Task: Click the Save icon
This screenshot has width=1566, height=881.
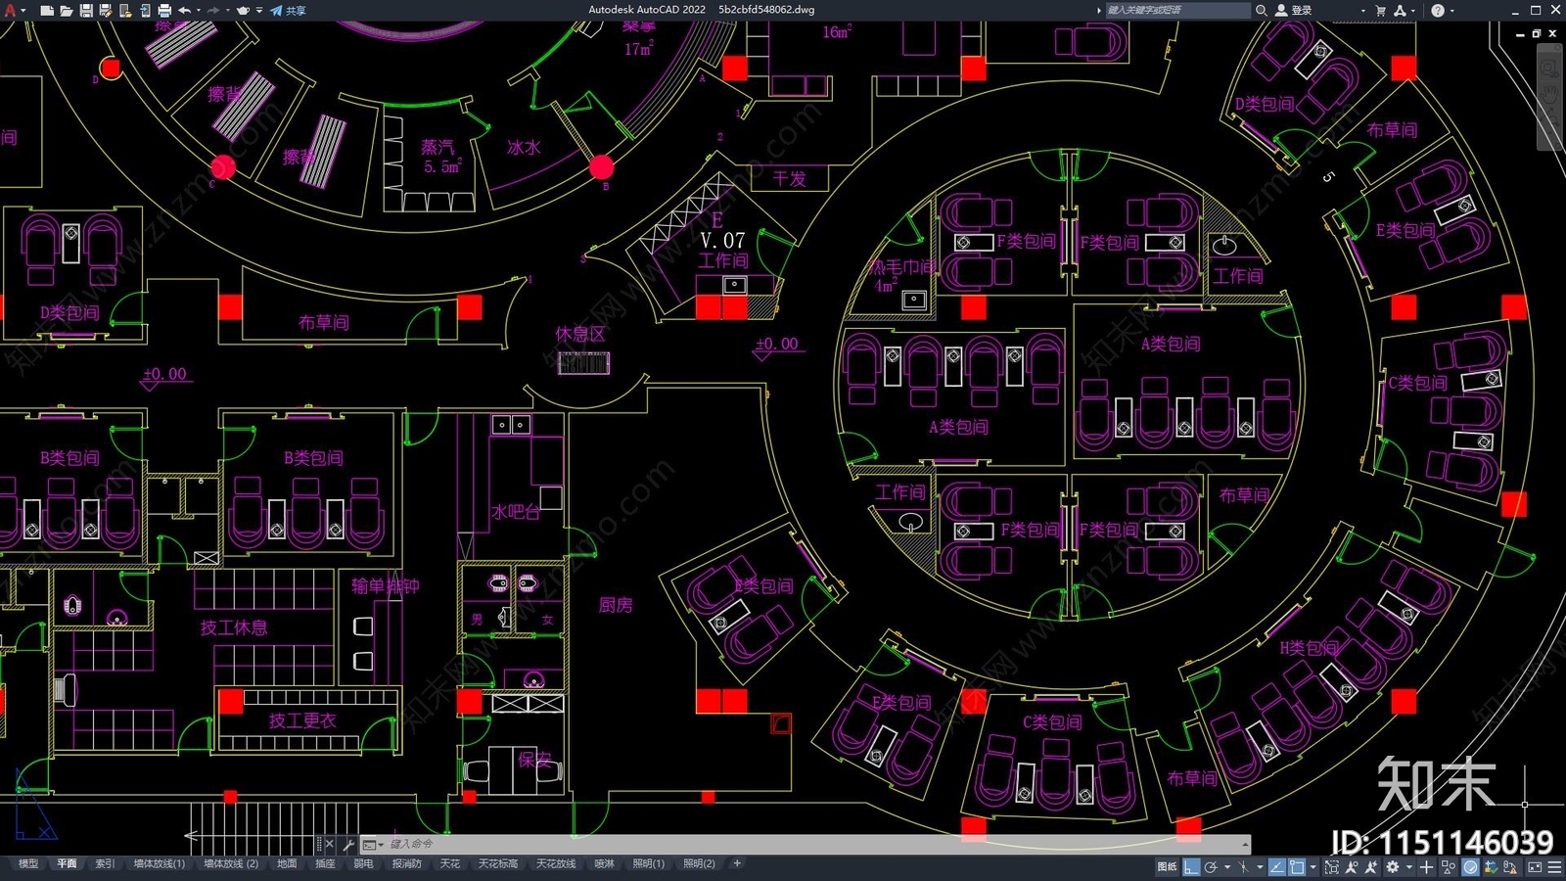Action: [86, 10]
